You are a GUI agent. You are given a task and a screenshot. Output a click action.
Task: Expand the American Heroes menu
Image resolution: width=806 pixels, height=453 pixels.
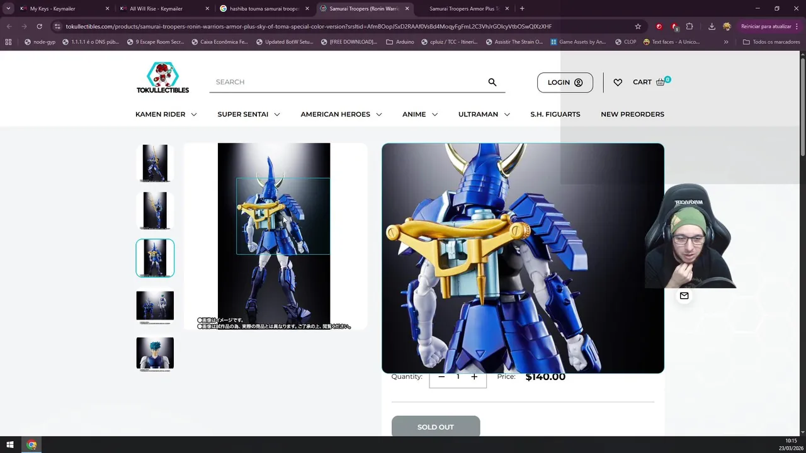coord(341,115)
